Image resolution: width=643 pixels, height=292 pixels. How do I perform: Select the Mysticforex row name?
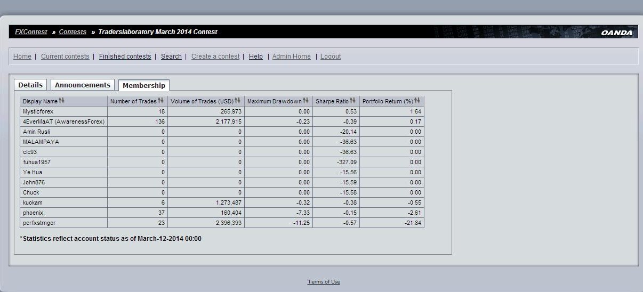[x=38, y=111]
